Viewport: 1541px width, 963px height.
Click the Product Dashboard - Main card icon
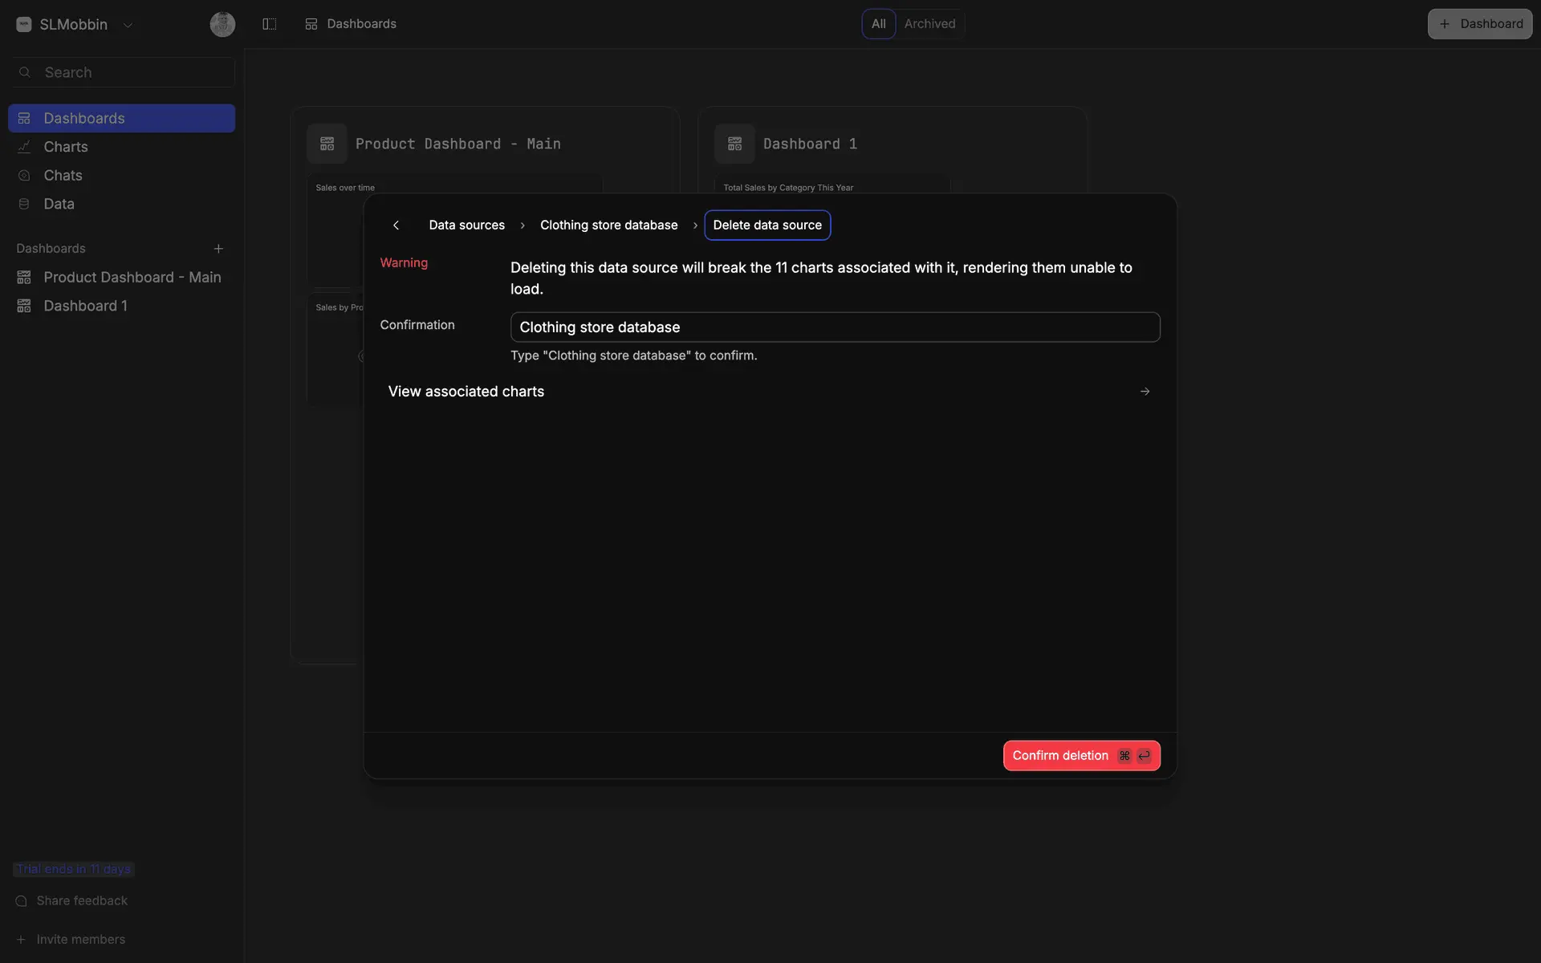pos(327,144)
